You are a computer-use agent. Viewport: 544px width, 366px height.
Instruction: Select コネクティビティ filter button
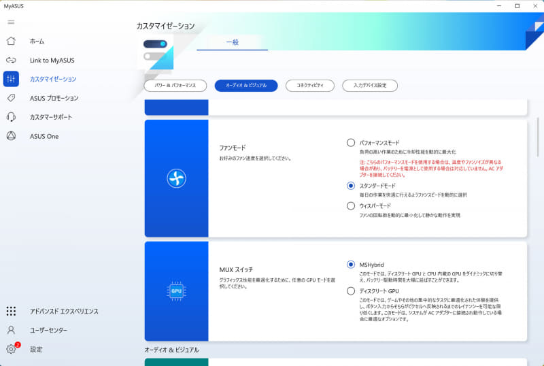310,86
